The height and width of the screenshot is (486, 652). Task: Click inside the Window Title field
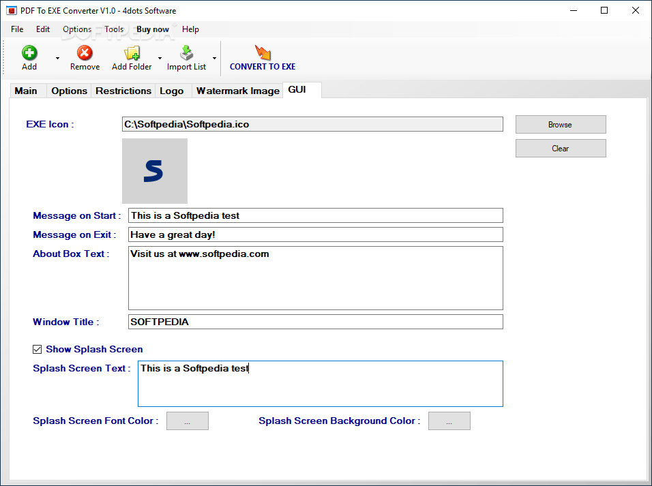[315, 322]
